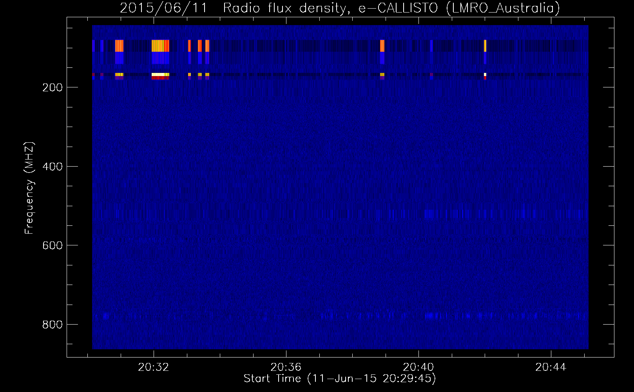Click the bright white burst near 20:32
Image resolution: width=634 pixels, height=392 pixels.
tap(160, 74)
